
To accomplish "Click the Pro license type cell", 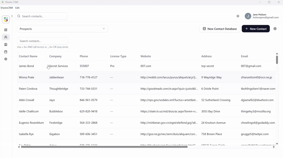I will (x=112, y=66).
